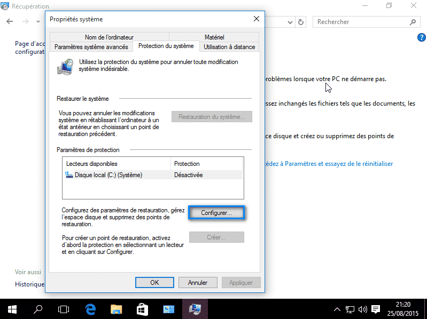This screenshot has height=319, width=427.
Task: Click the back arrow in Récupération window
Action: (10, 21)
